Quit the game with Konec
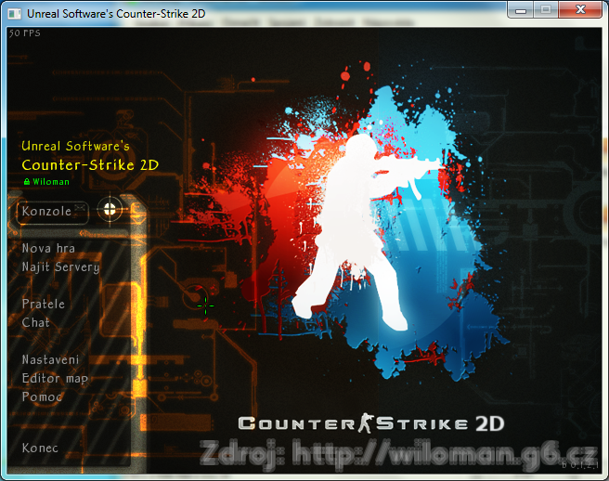609x481 pixels. pyautogui.click(x=40, y=448)
